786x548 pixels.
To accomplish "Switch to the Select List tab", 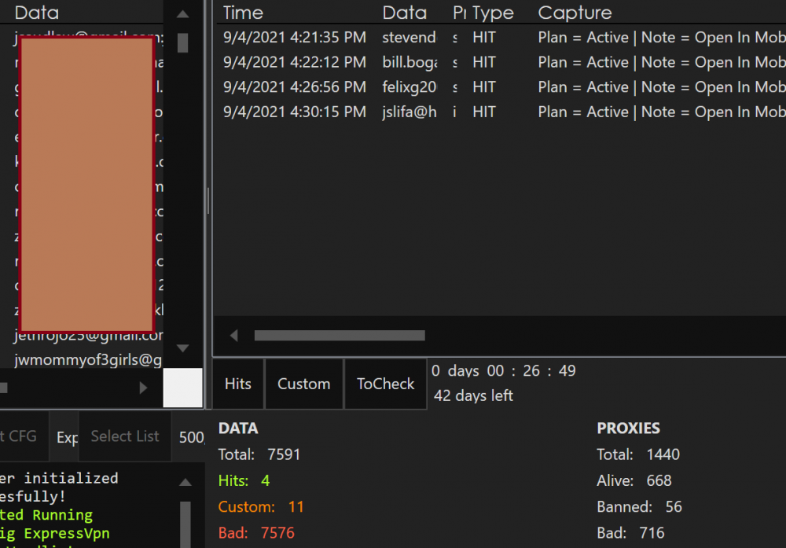I will (124, 436).
